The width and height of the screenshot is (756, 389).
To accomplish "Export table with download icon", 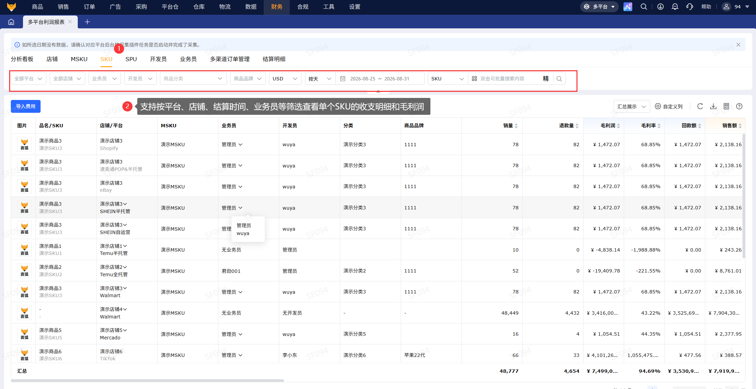I will pyautogui.click(x=713, y=106).
